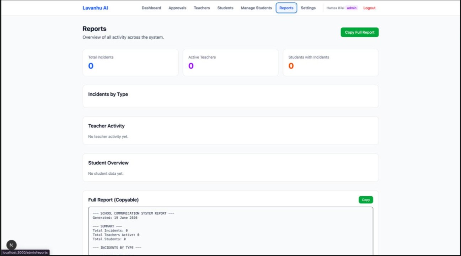The image size is (461, 256).
Task: Select the Reports nav item
Action: point(286,8)
